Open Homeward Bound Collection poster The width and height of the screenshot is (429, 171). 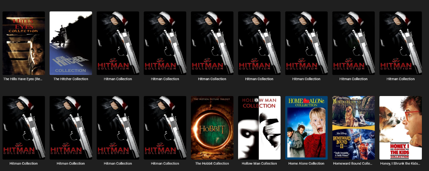354,128
